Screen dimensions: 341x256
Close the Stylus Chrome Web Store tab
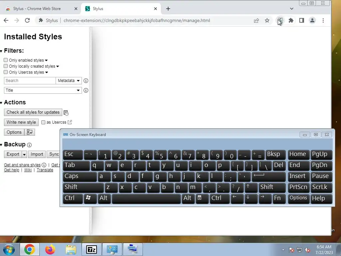tap(76, 9)
